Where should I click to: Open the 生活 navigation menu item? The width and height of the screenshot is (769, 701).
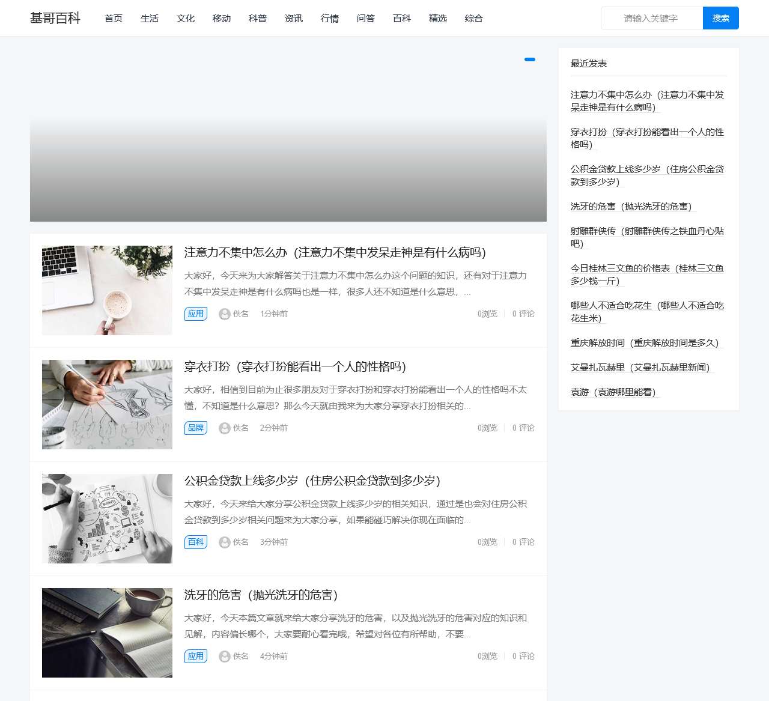pos(150,19)
